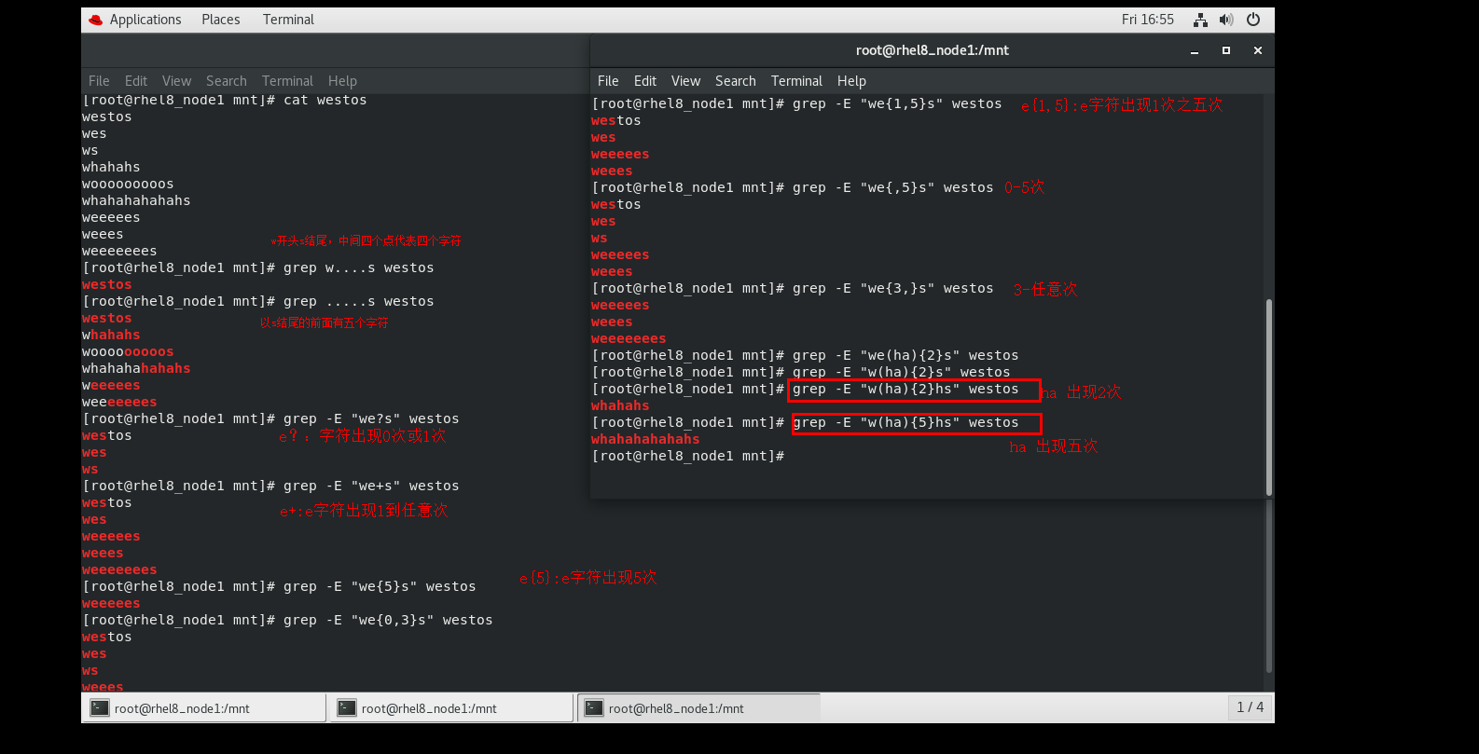Click the Fri 16:55 clock
The height and width of the screenshot is (754, 1479).
tap(1148, 20)
